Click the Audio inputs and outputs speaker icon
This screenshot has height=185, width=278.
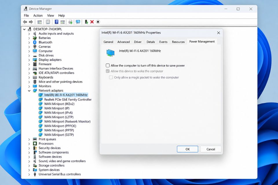35,34
